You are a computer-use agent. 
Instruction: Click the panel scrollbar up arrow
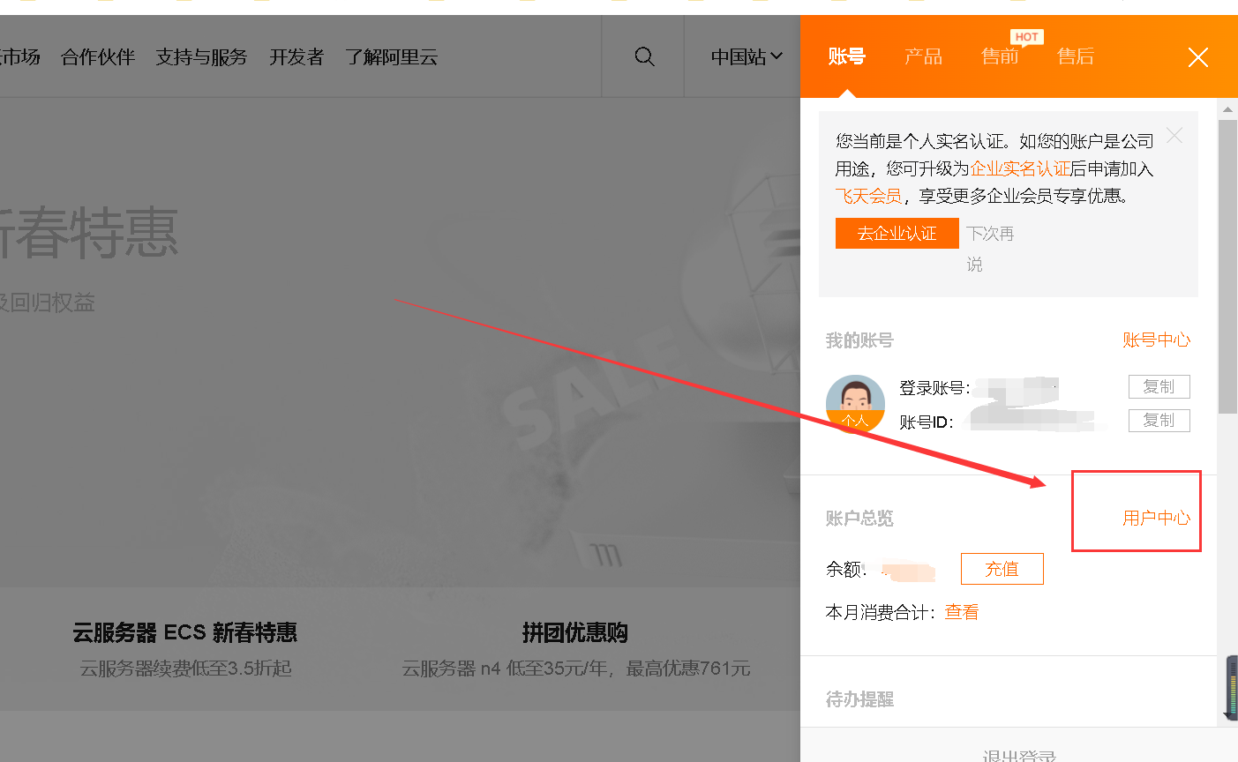tap(1227, 109)
